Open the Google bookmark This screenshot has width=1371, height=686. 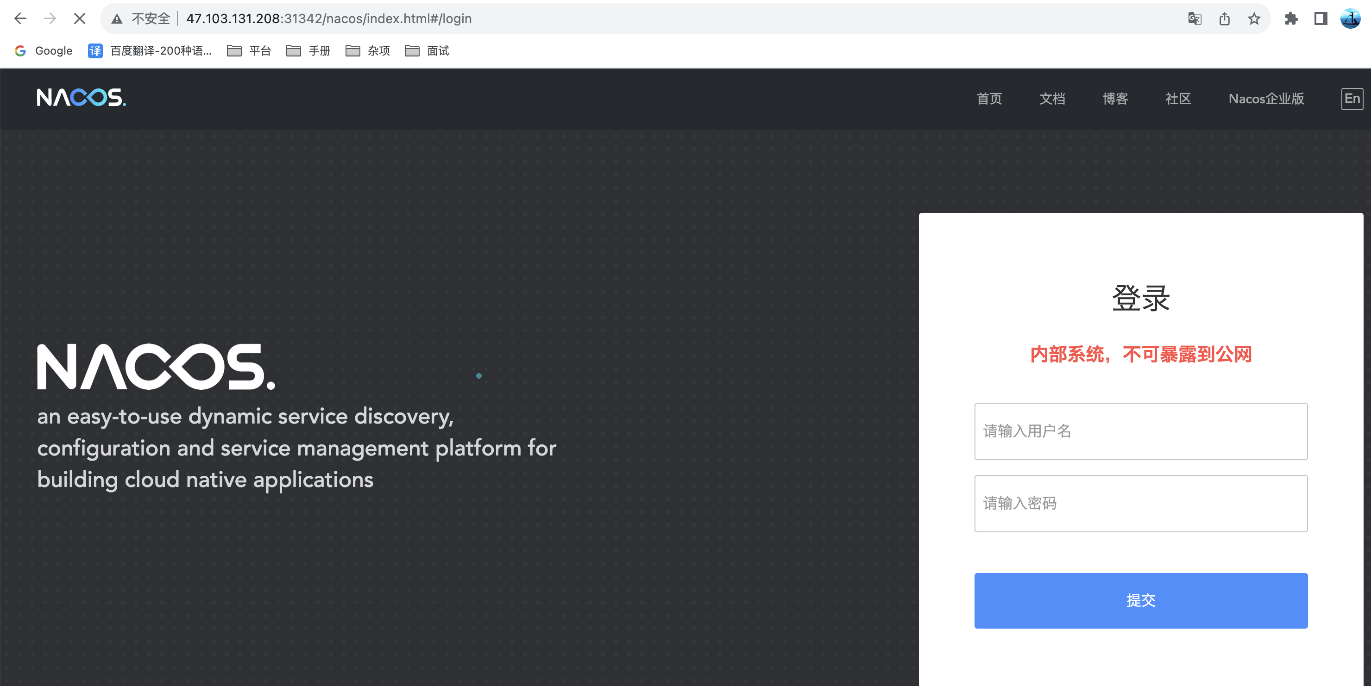(x=44, y=50)
